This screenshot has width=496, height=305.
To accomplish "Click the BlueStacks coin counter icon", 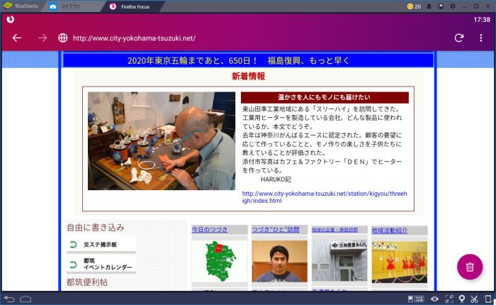I will click(410, 6).
